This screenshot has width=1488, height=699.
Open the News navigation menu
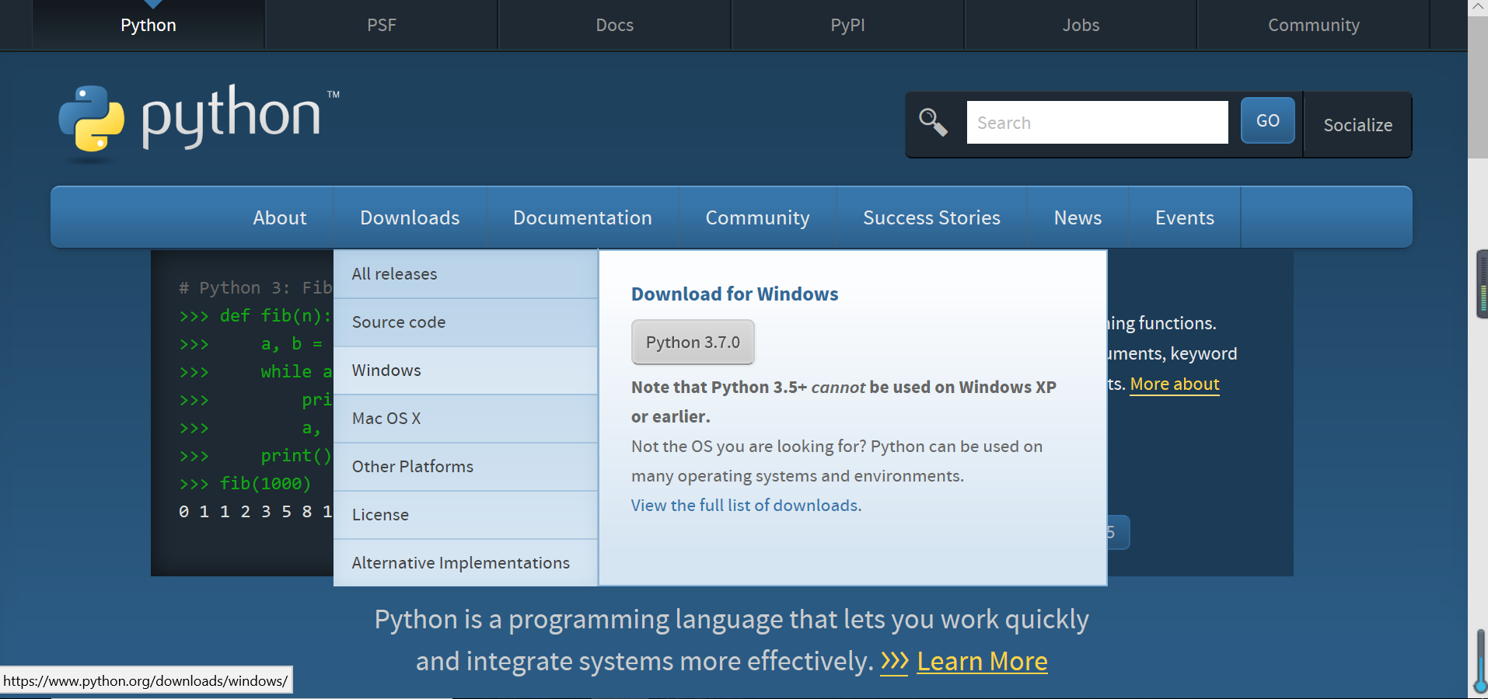[1078, 217]
